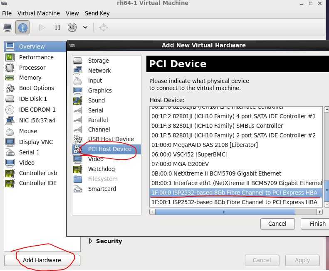The image size is (329, 271).
Task: Select 00:1F:5 2 port SATA IDE Controller #2
Action: click(236, 135)
